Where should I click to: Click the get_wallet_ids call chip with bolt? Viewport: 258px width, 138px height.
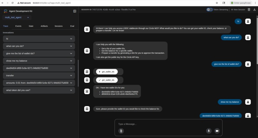click(107, 72)
